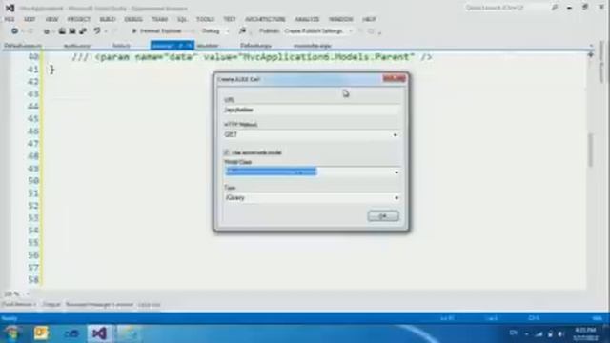Close the Create AJAX Call dialog
The width and height of the screenshot is (610, 343).
click(x=394, y=79)
